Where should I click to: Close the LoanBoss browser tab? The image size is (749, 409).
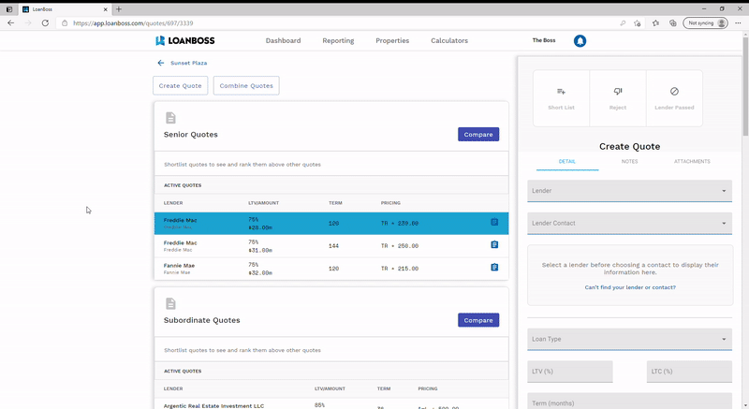point(105,9)
